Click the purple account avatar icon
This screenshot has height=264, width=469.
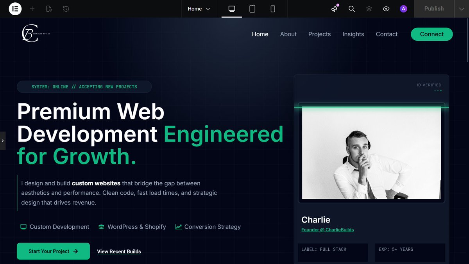click(x=404, y=9)
